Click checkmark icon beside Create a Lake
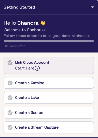Screen dimensions: 98x138 click(x=10, y=98)
